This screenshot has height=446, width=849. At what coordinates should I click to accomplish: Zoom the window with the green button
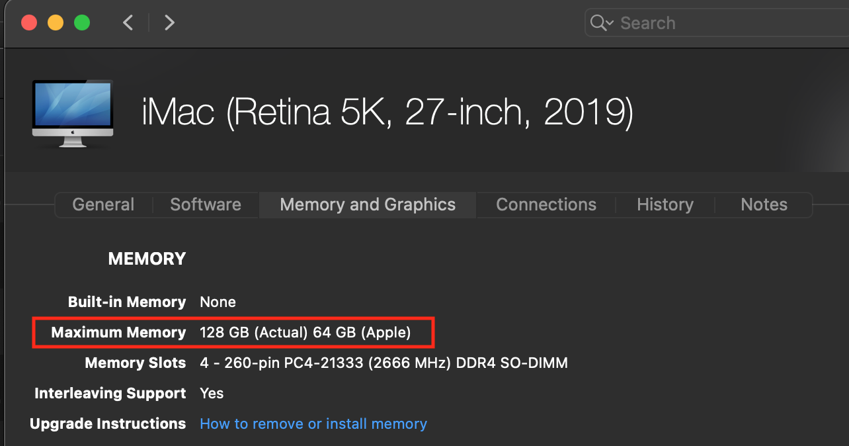(82, 22)
